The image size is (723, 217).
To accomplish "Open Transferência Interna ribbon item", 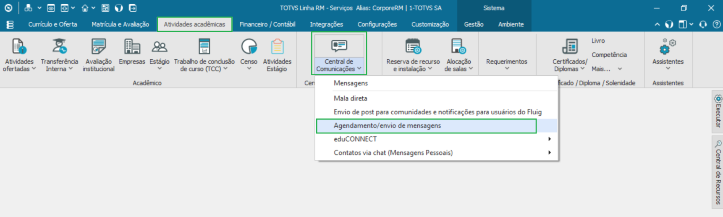I will (x=59, y=56).
